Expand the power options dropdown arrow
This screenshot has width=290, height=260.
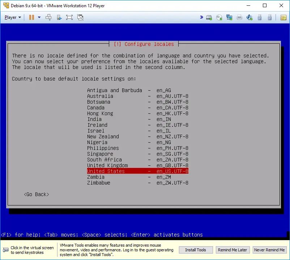(39, 17)
